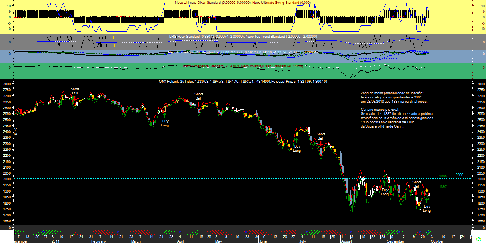
Task: Select the July 'Short Sell' label
Action: (320, 136)
